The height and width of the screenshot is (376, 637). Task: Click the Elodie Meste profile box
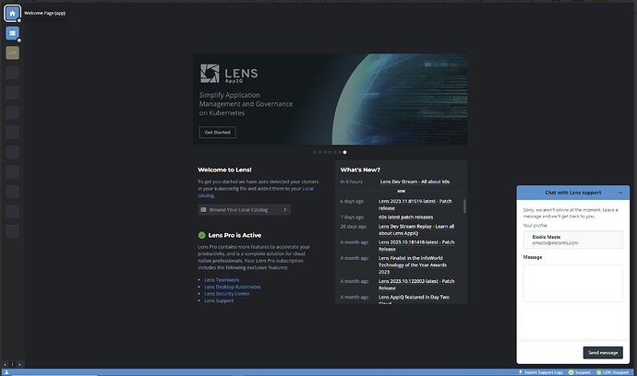coord(572,240)
